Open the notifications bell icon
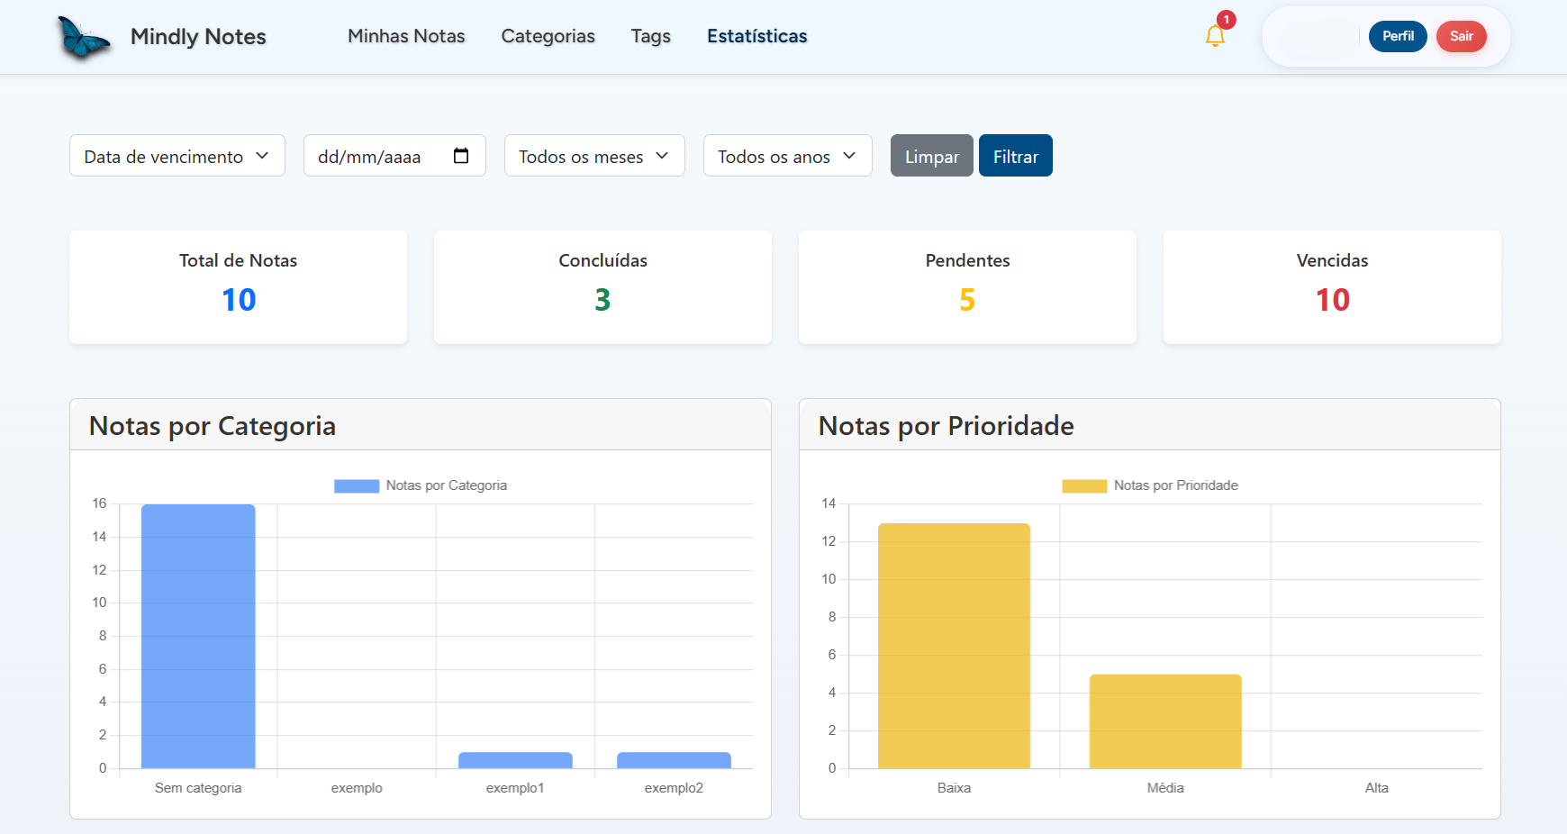 tap(1215, 36)
